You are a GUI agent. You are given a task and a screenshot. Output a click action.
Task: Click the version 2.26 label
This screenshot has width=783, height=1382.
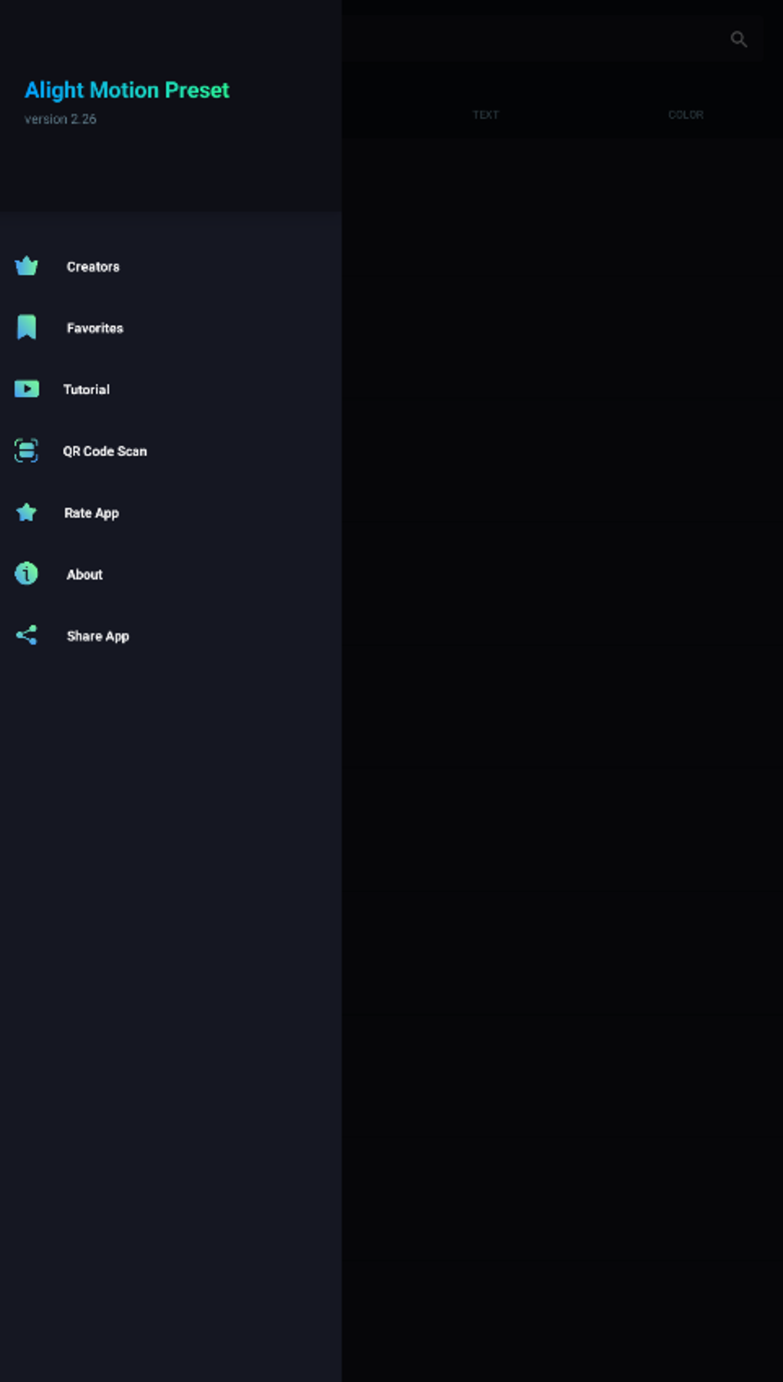pyautogui.click(x=60, y=119)
